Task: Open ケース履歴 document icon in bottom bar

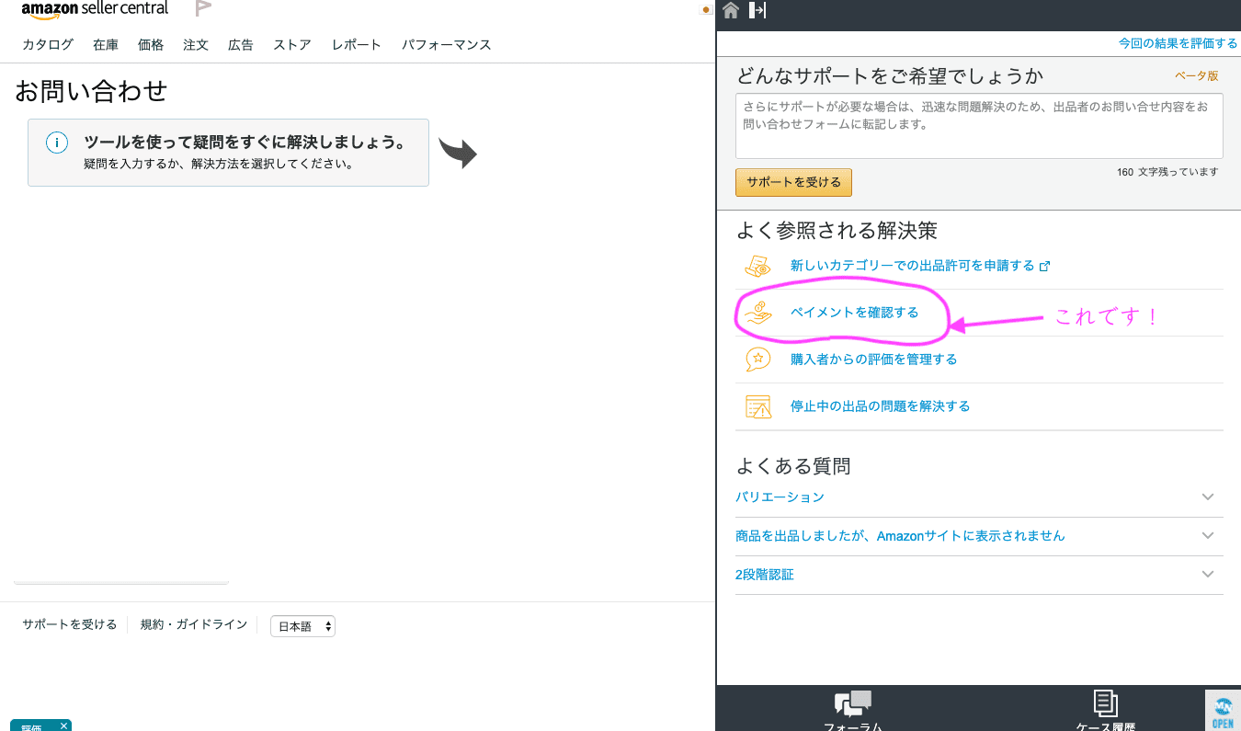Action: (1106, 703)
